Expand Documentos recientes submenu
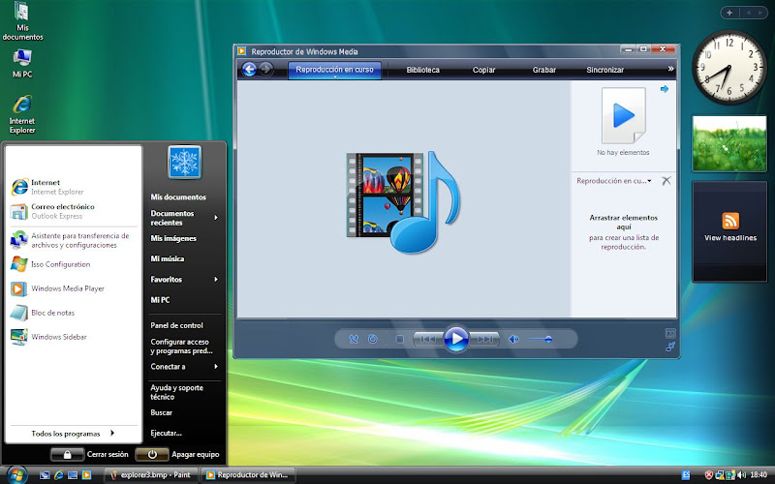Viewport: 775px width, 484px height. point(184,218)
